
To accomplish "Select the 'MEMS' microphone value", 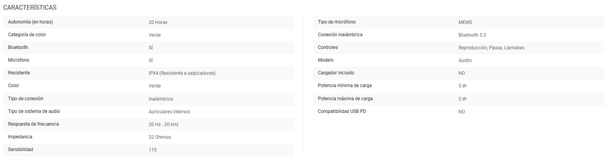I will pos(465,22).
